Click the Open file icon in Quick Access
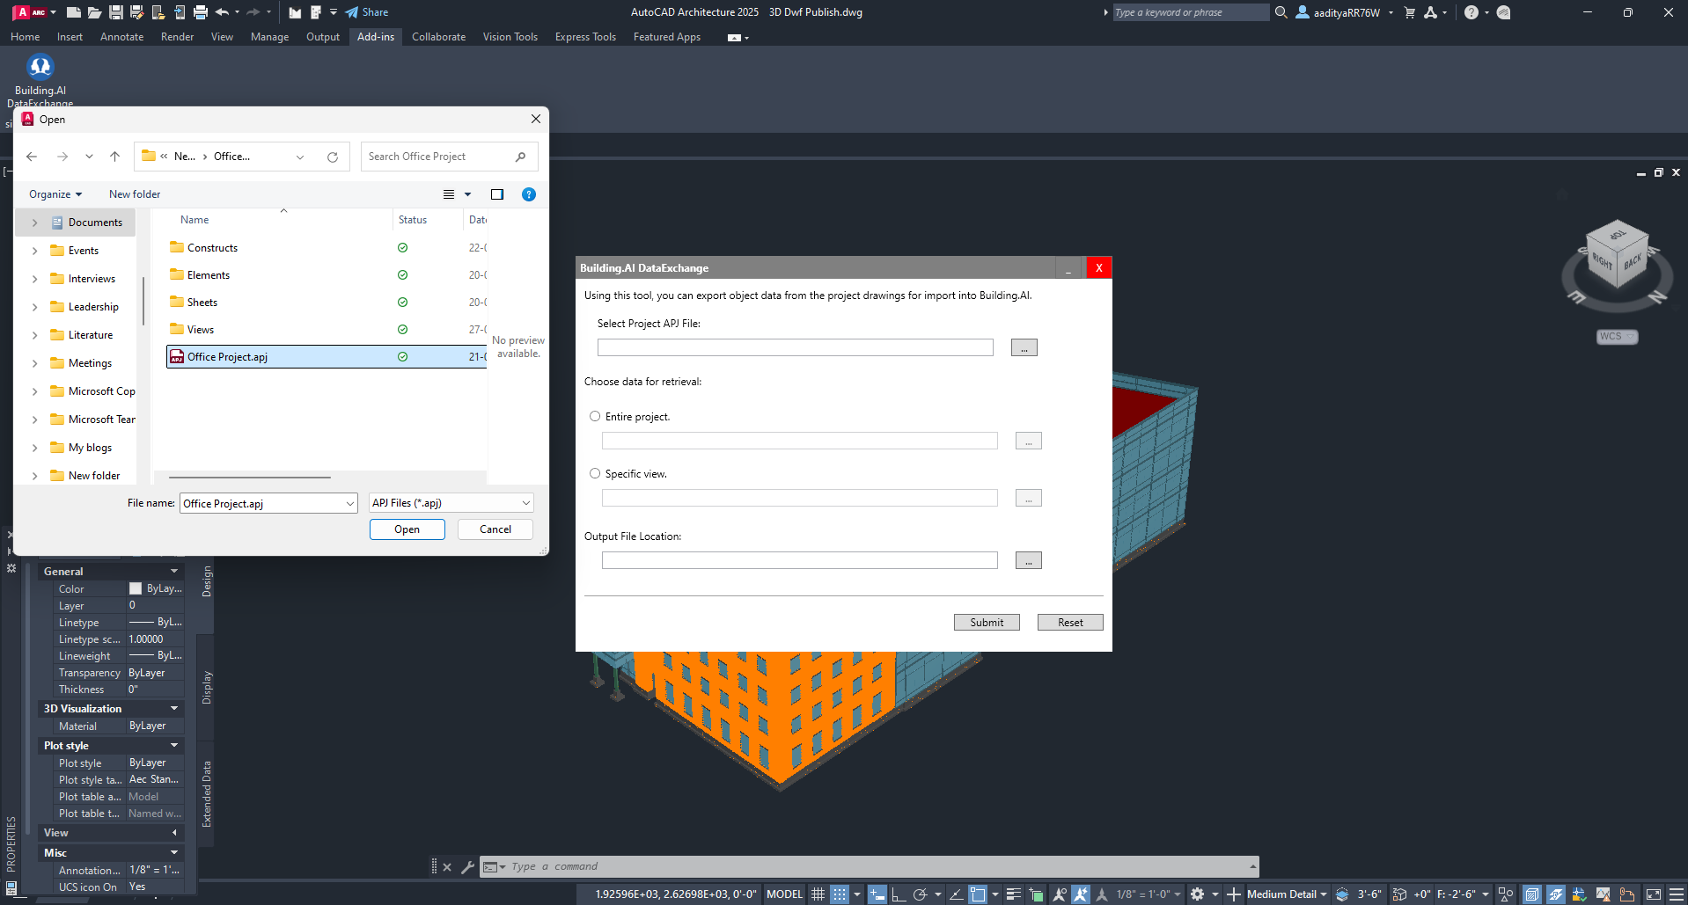Image resolution: width=1688 pixels, height=905 pixels. (x=95, y=12)
